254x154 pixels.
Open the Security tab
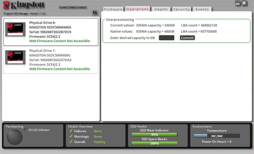click(181, 9)
